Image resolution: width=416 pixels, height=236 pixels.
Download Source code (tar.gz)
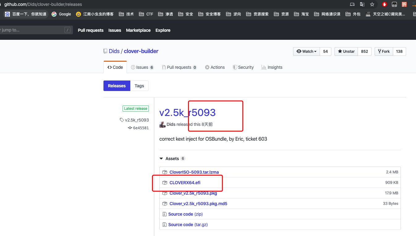click(x=188, y=225)
